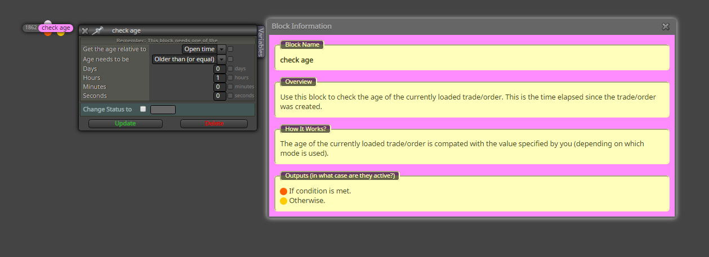Screen dimensions: 709x257
Task: Click the yellow output connector on check age block
Action: [61, 33]
